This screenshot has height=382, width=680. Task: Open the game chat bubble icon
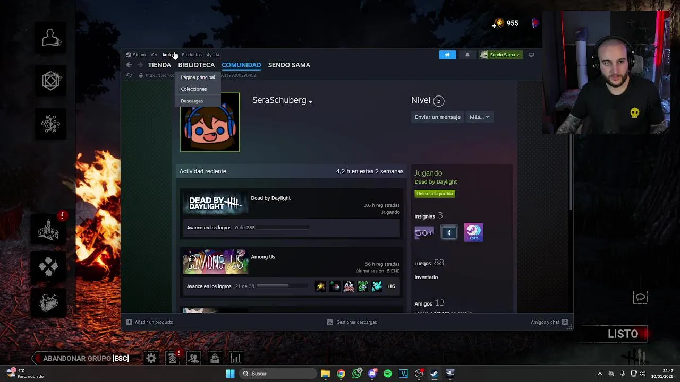(x=640, y=298)
